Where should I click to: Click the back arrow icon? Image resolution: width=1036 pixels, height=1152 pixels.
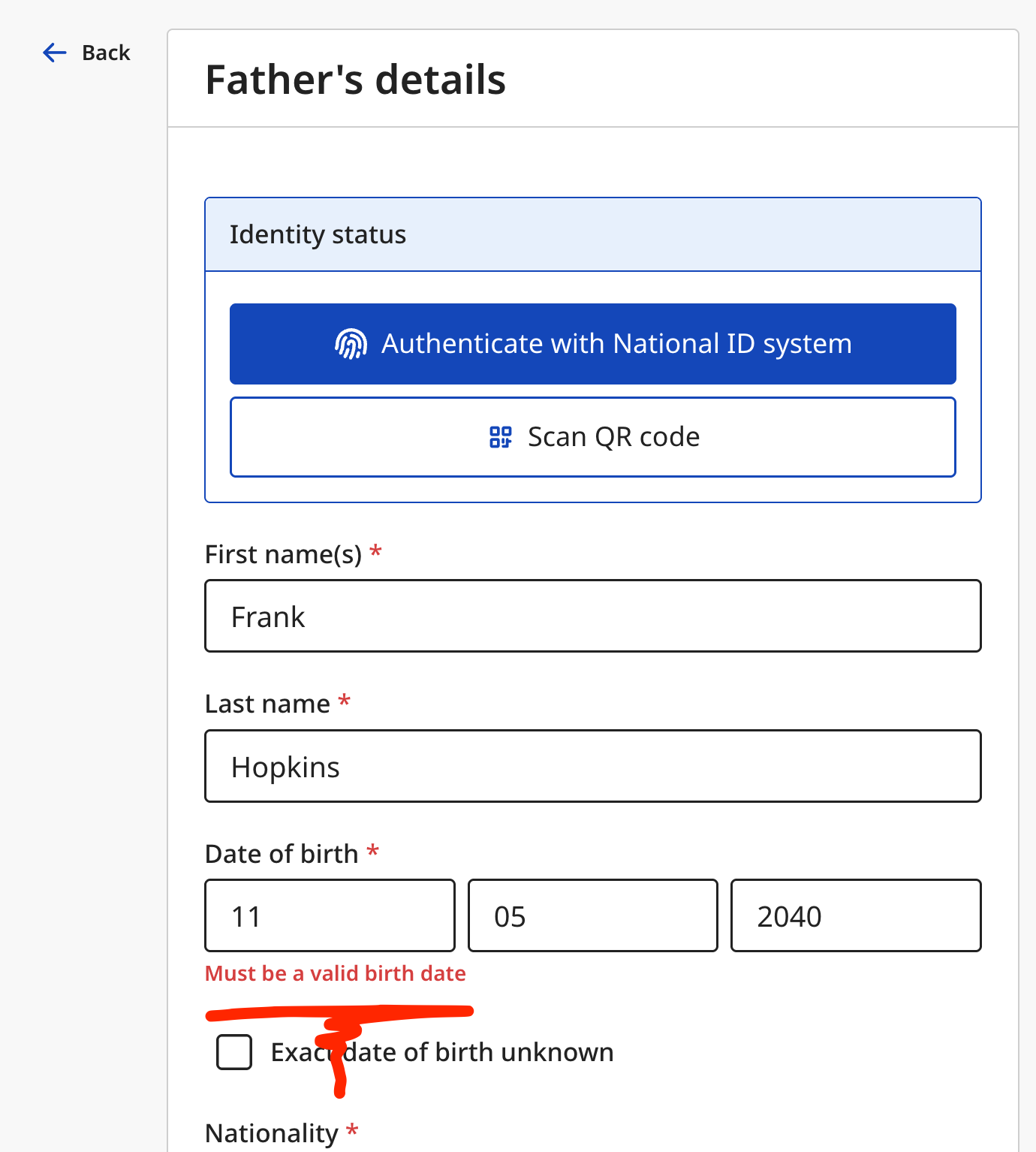(55, 53)
